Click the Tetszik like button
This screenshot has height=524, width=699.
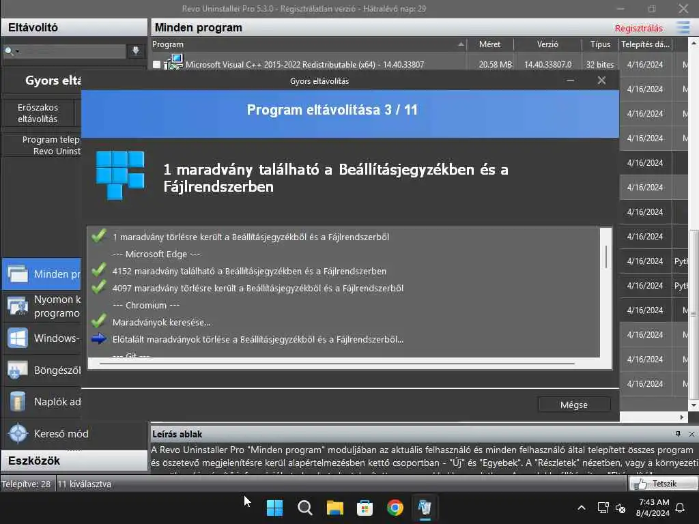pos(663,484)
